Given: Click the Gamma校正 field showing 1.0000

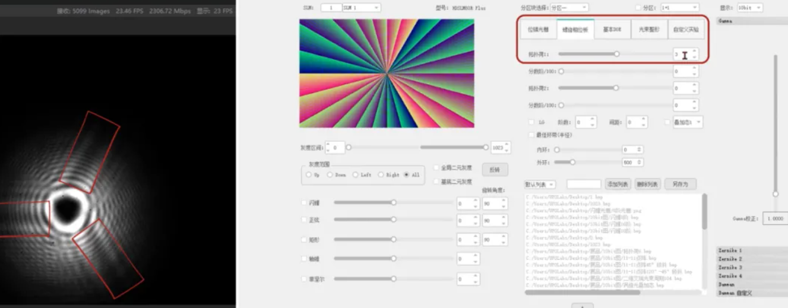Looking at the screenshot, I should coord(775,218).
